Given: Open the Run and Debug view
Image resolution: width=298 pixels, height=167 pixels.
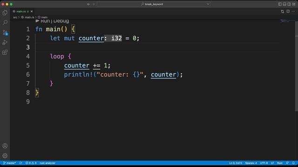Looking at the screenshot, I should 5,42.
